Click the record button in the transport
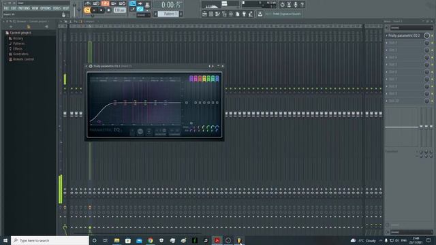436x245 pixels. (109, 11)
